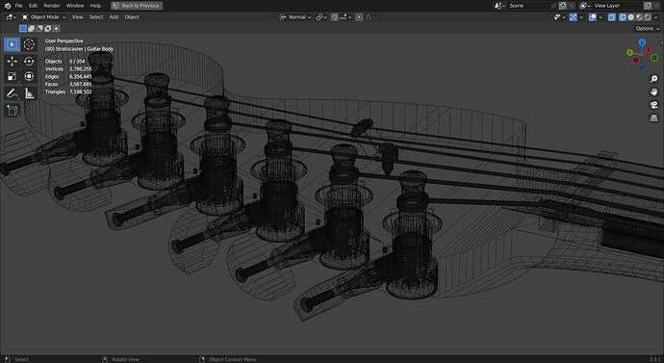
Task: Toggle viewport overlays display
Action: pos(593,17)
